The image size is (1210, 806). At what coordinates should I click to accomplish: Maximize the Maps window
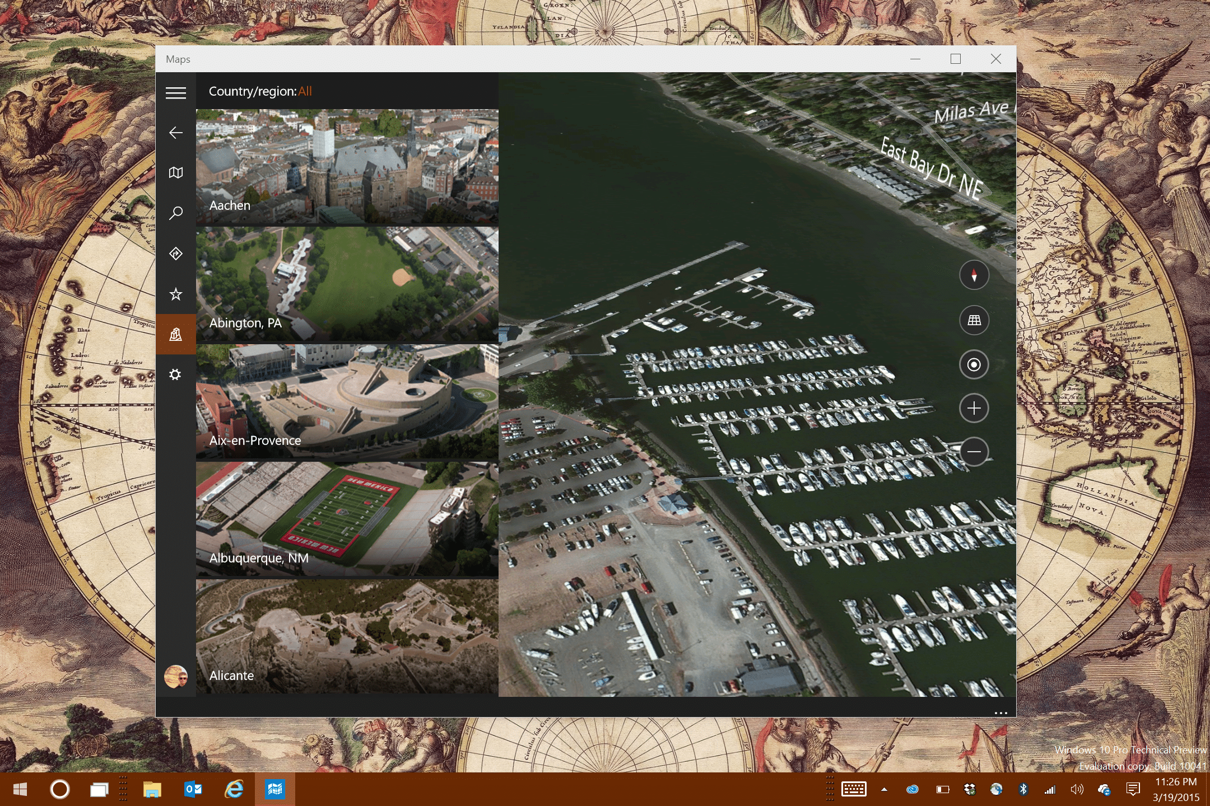coord(956,59)
